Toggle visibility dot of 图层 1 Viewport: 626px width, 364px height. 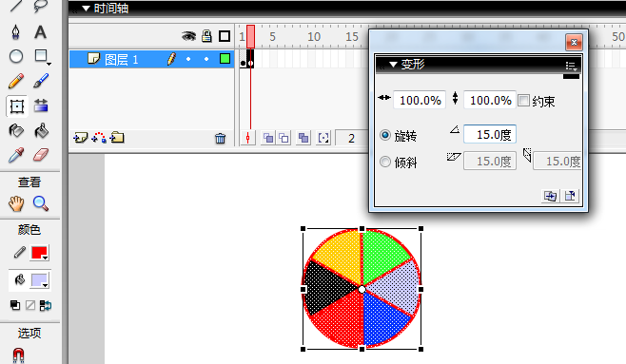pyautogui.click(x=188, y=60)
